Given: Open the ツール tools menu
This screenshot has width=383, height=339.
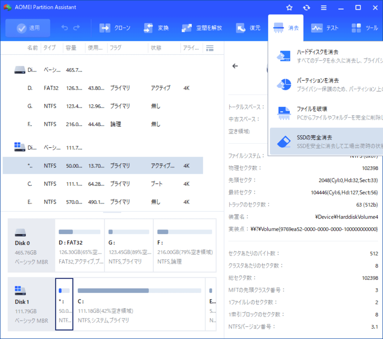Looking at the screenshot, I should [365, 28].
